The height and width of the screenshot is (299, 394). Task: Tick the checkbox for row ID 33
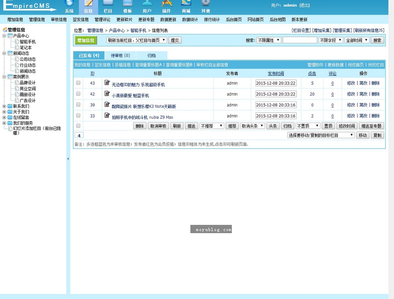click(78, 116)
